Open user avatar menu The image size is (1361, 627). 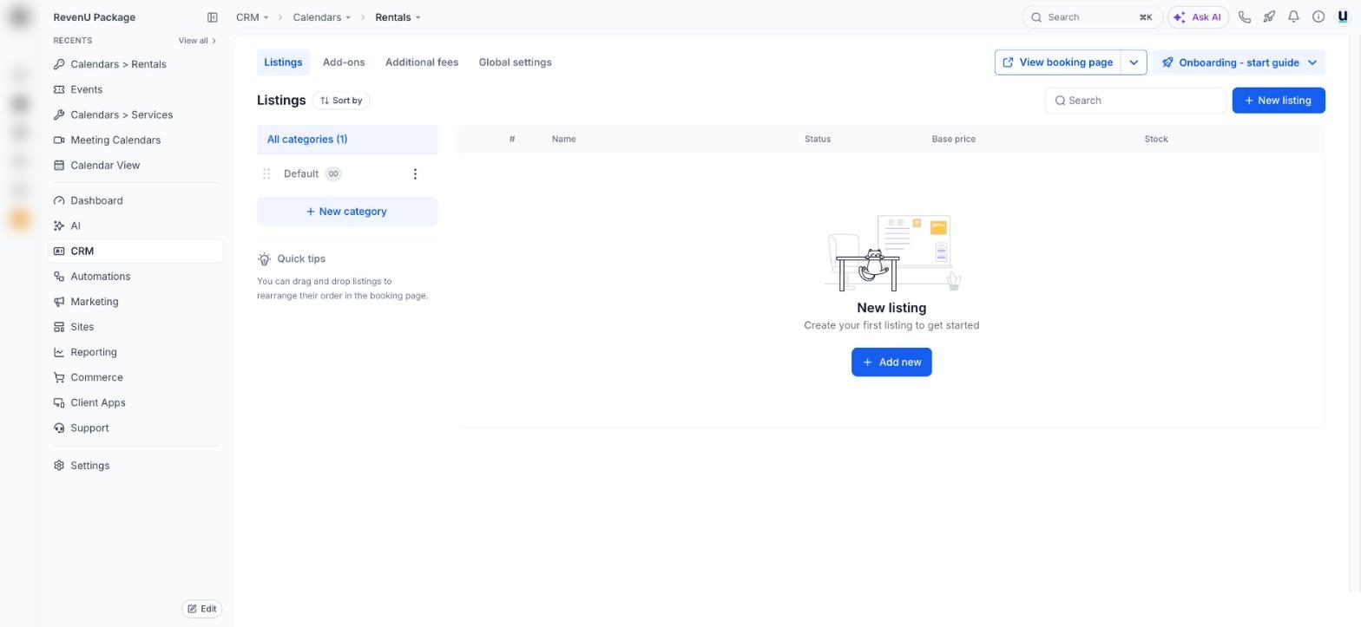click(x=1343, y=17)
